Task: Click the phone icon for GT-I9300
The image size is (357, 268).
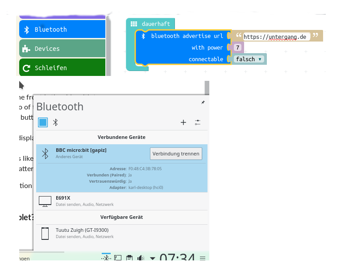Action: coord(45,233)
